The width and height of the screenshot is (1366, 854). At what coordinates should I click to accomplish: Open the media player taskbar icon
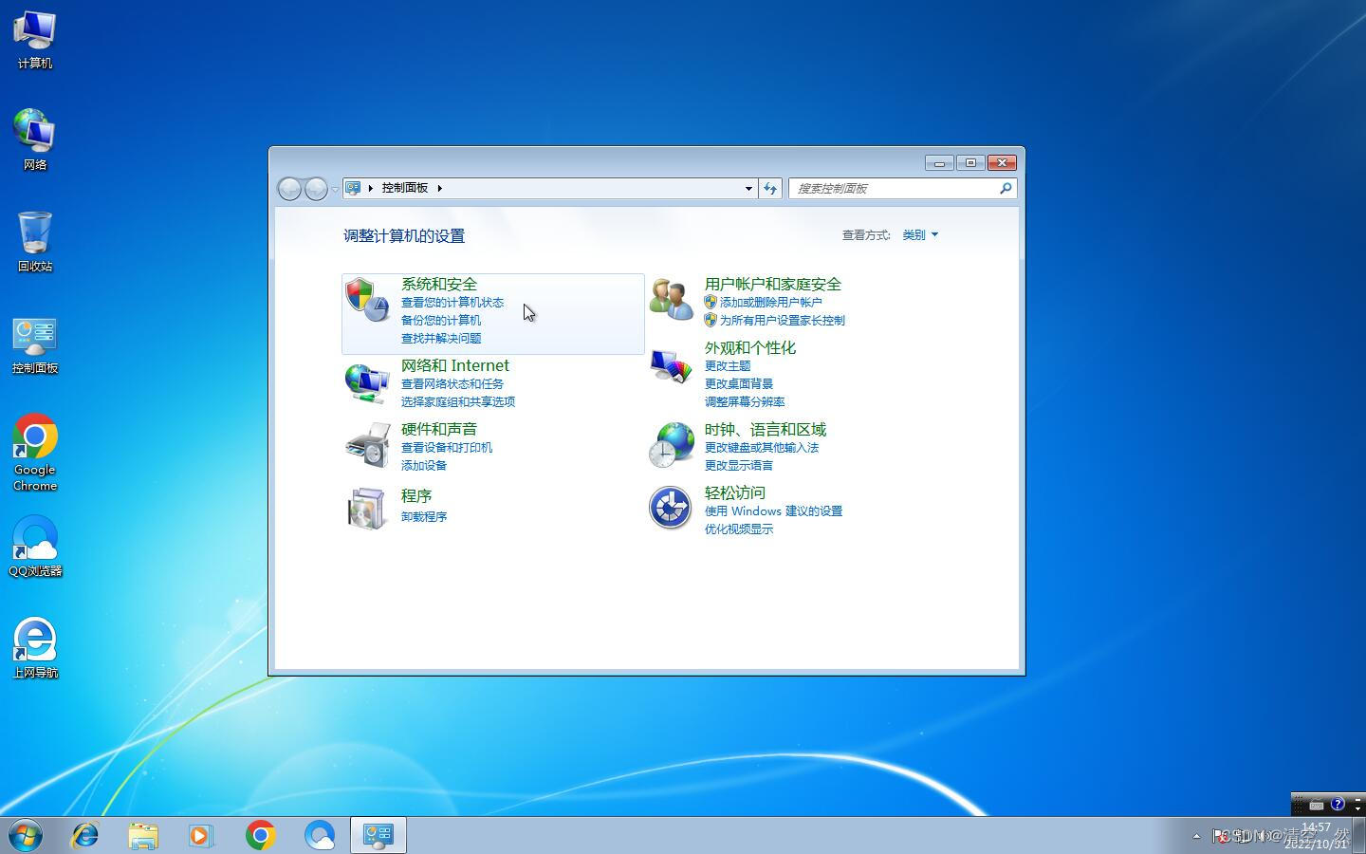pos(201,835)
